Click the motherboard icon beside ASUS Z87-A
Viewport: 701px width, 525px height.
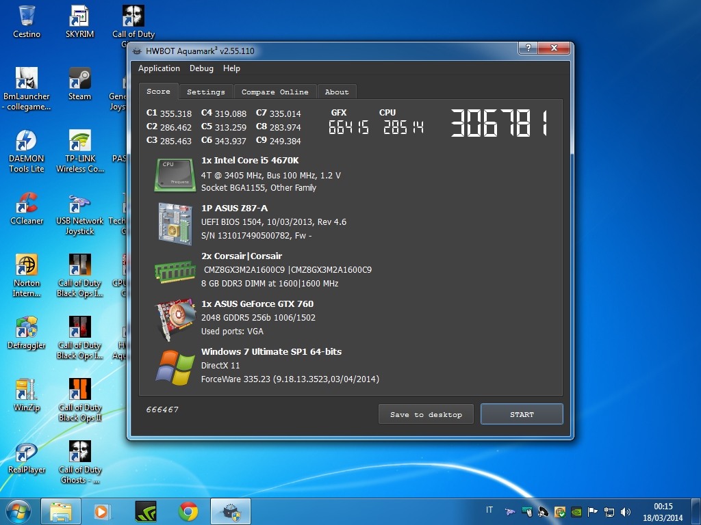[175, 224]
